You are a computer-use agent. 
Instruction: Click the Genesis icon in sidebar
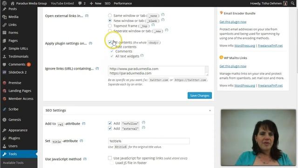click(4, 119)
